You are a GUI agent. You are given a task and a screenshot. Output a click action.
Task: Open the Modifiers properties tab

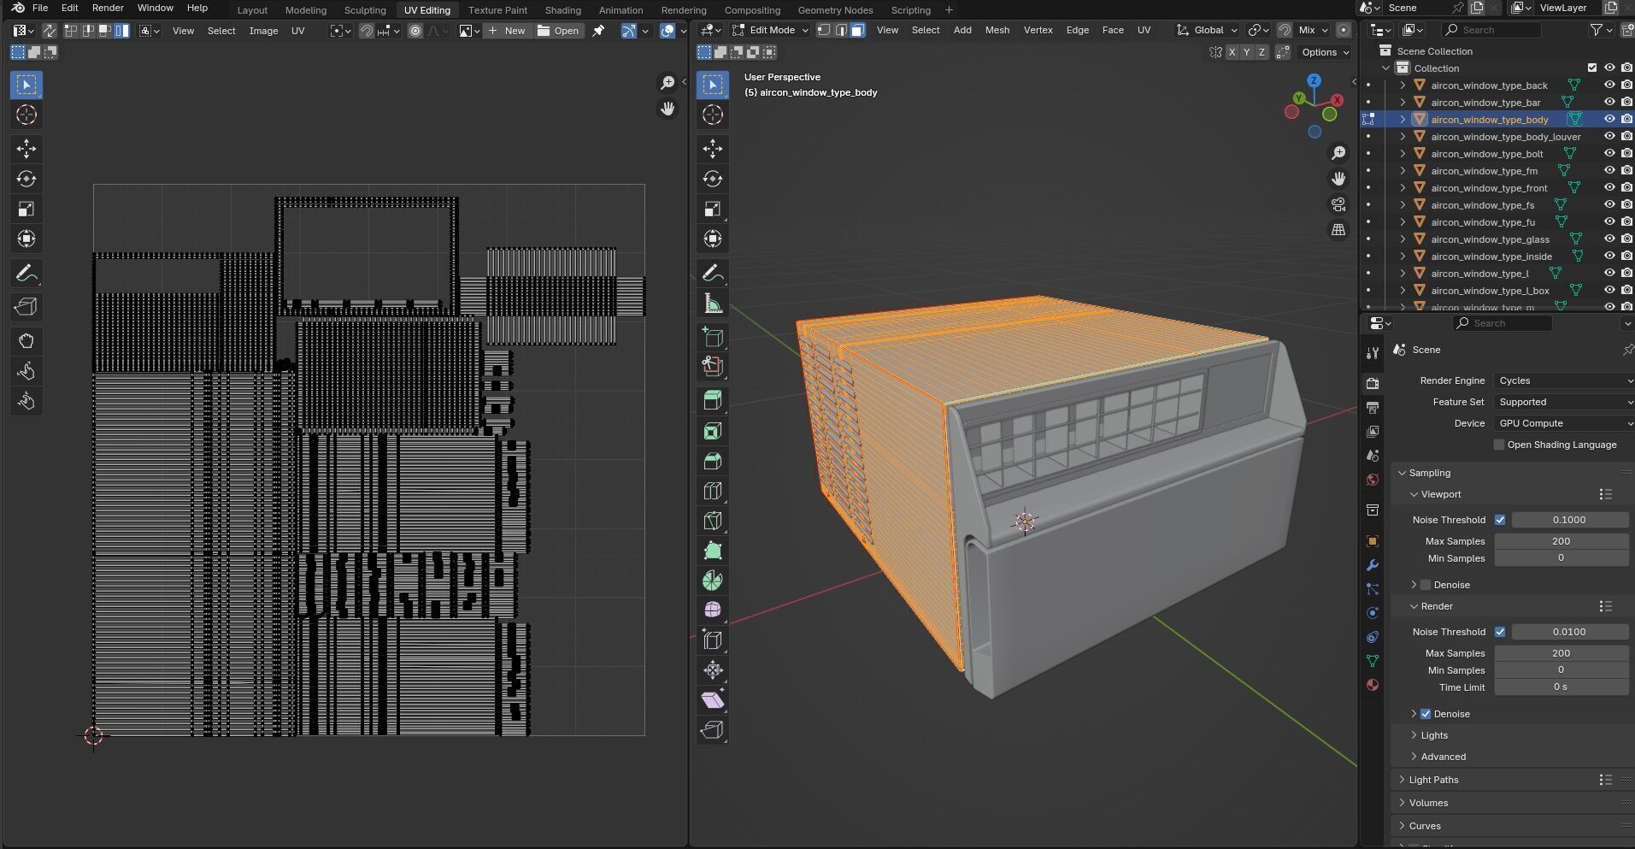(1373, 565)
